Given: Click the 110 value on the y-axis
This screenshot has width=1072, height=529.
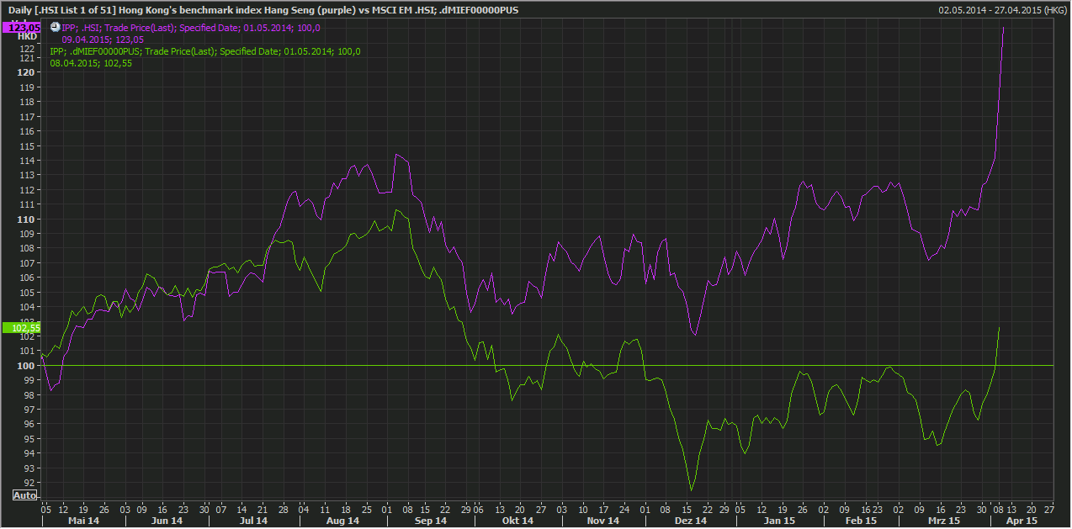Looking at the screenshot, I should coord(28,219).
